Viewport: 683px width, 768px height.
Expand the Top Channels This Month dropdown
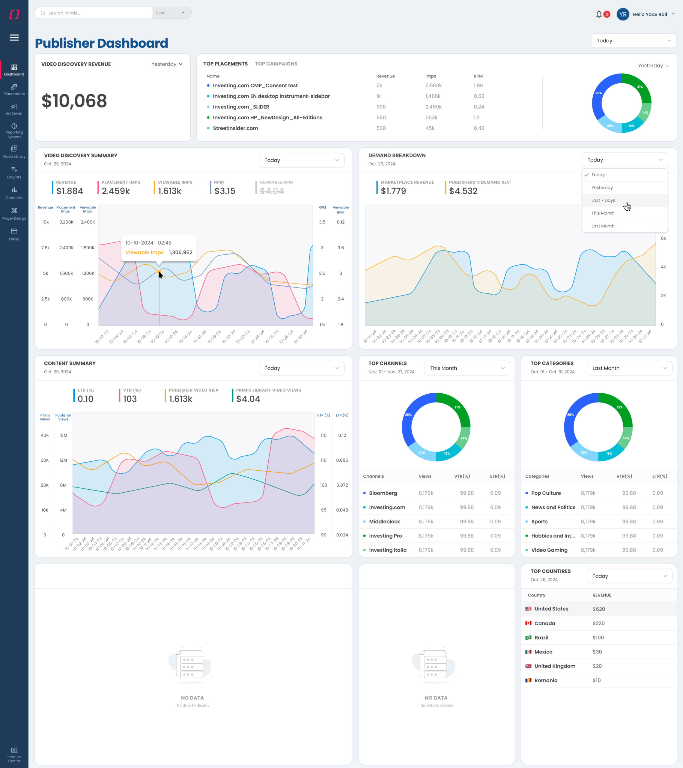[467, 368]
